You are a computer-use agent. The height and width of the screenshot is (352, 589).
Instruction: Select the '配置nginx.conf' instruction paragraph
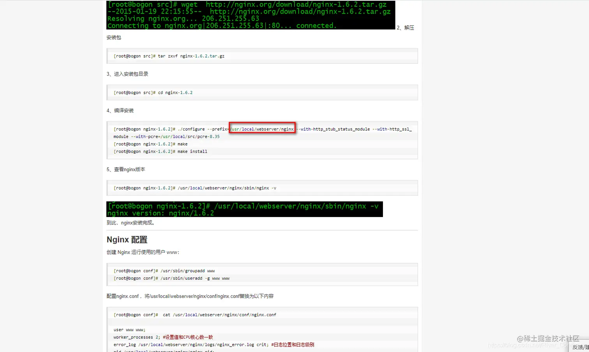[190, 296]
